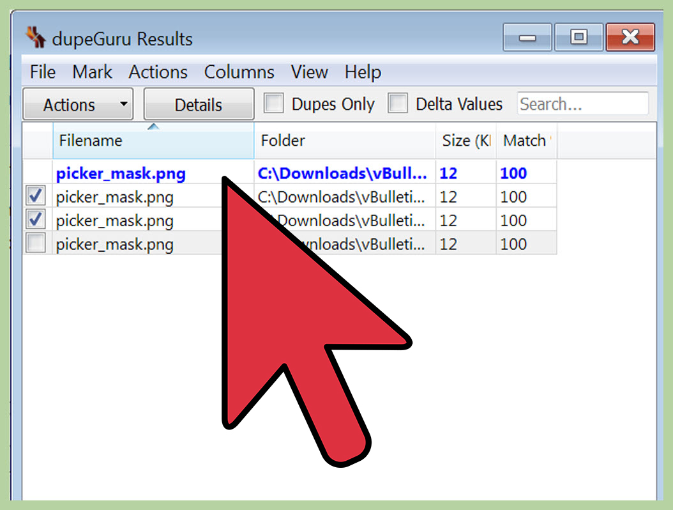Open the Actions menu in the menu bar
The width and height of the screenshot is (673, 510).
coord(158,72)
